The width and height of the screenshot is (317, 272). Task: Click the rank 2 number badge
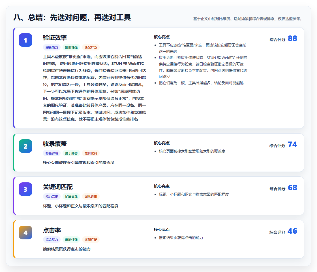(25, 146)
